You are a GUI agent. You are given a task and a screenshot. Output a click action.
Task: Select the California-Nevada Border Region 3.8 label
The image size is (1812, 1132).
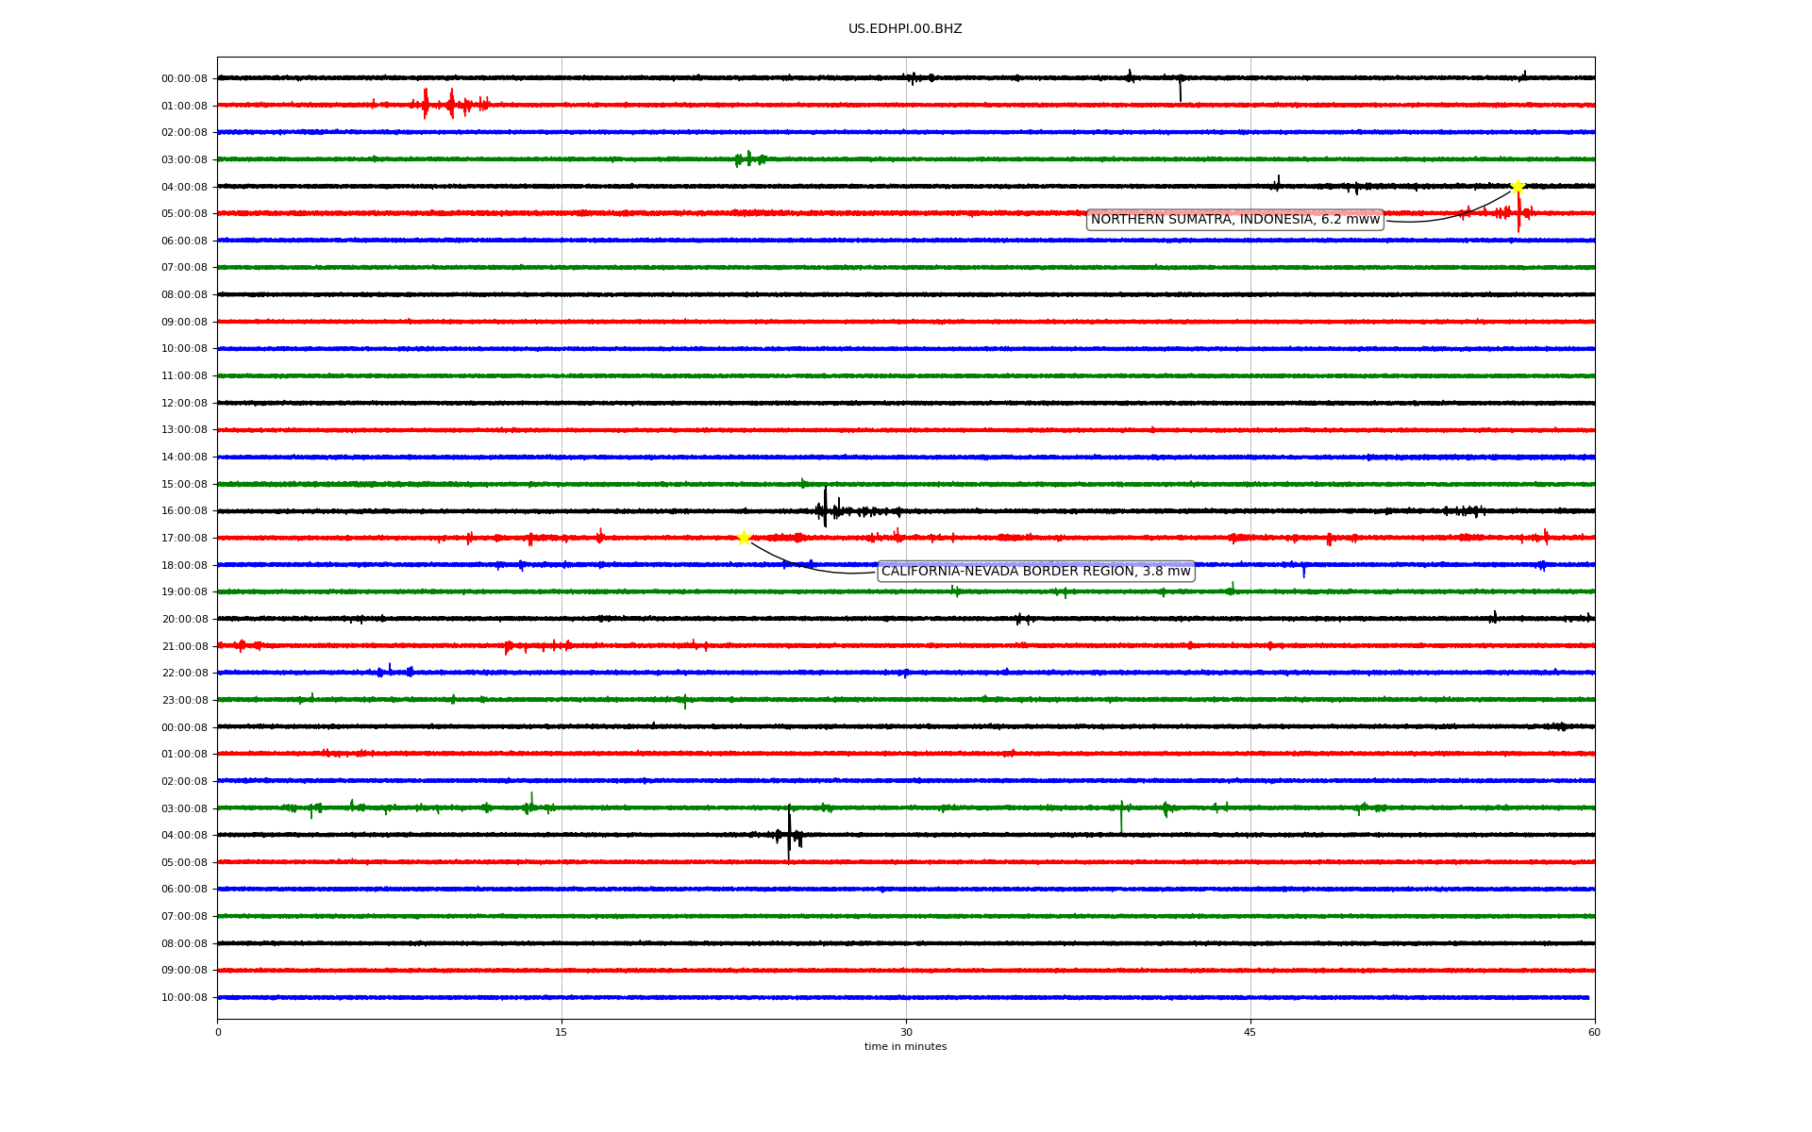[x=1035, y=572]
